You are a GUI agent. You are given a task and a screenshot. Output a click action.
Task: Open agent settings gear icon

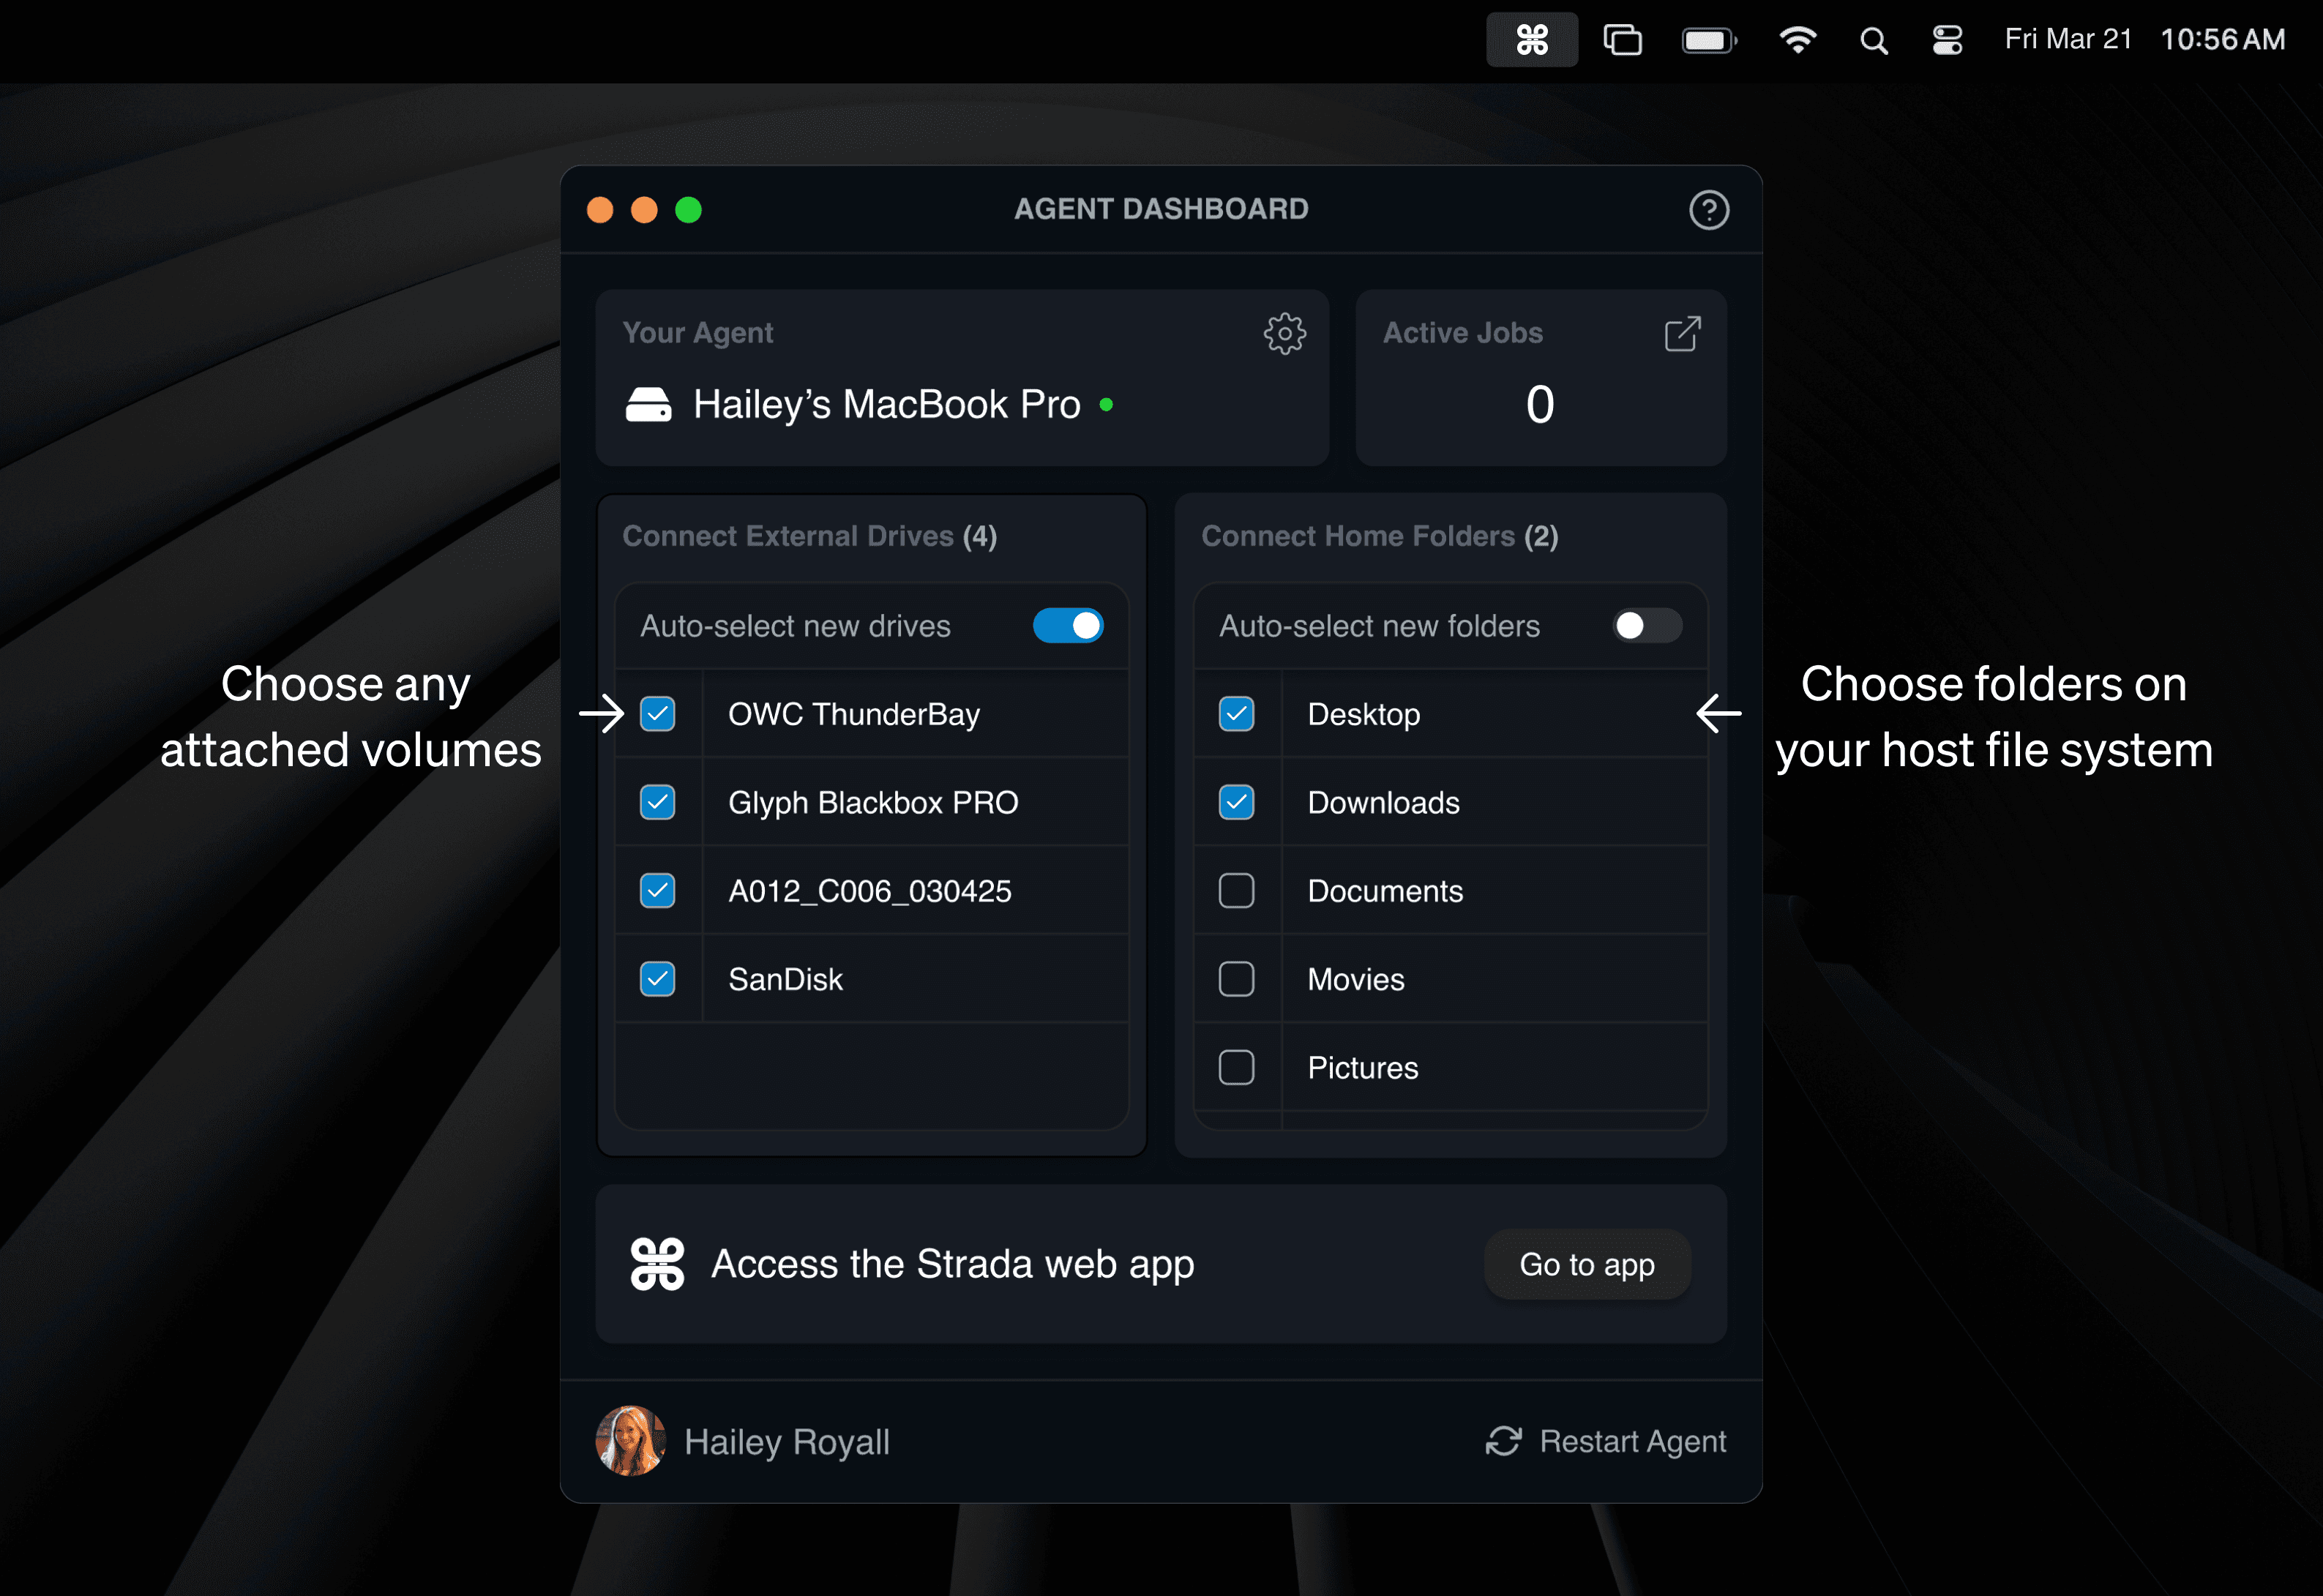[x=1284, y=334]
